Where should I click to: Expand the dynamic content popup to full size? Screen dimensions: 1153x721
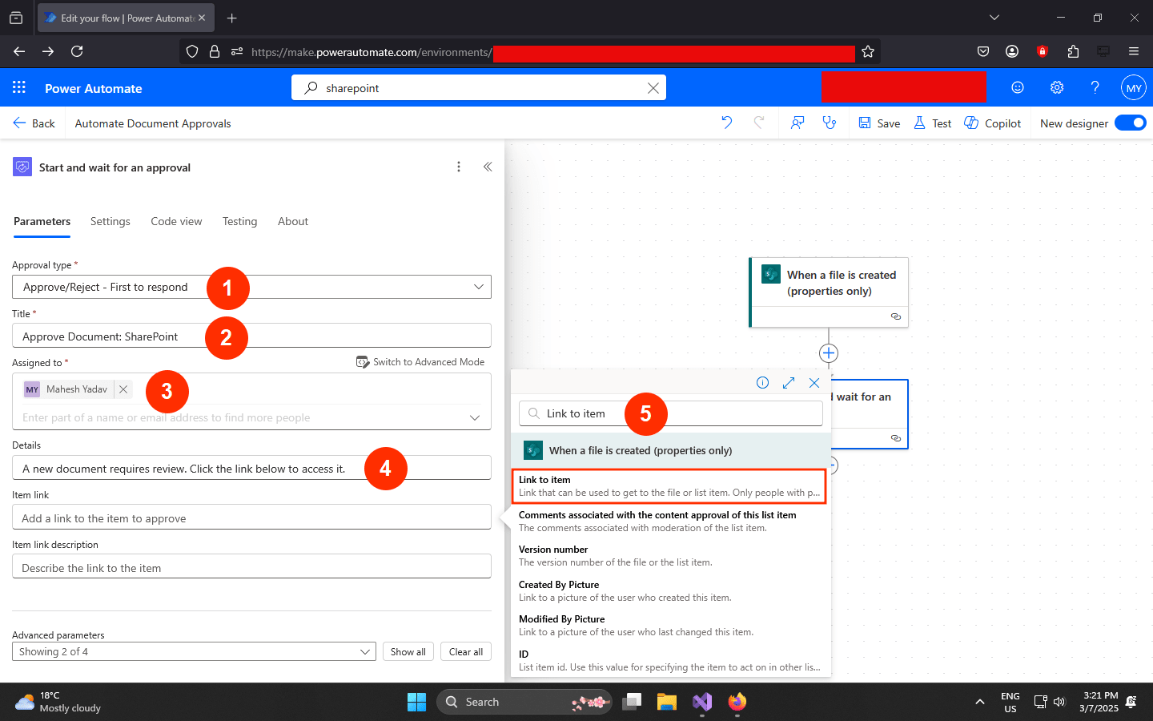(789, 383)
